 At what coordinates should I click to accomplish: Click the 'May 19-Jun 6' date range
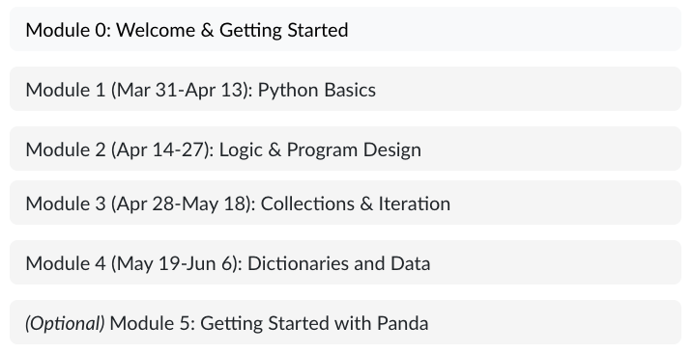175,264
